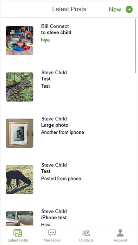Open the 'Posted from phone' post text
The width and height of the screenshot is (138, 245).
(x=61, y=178)
